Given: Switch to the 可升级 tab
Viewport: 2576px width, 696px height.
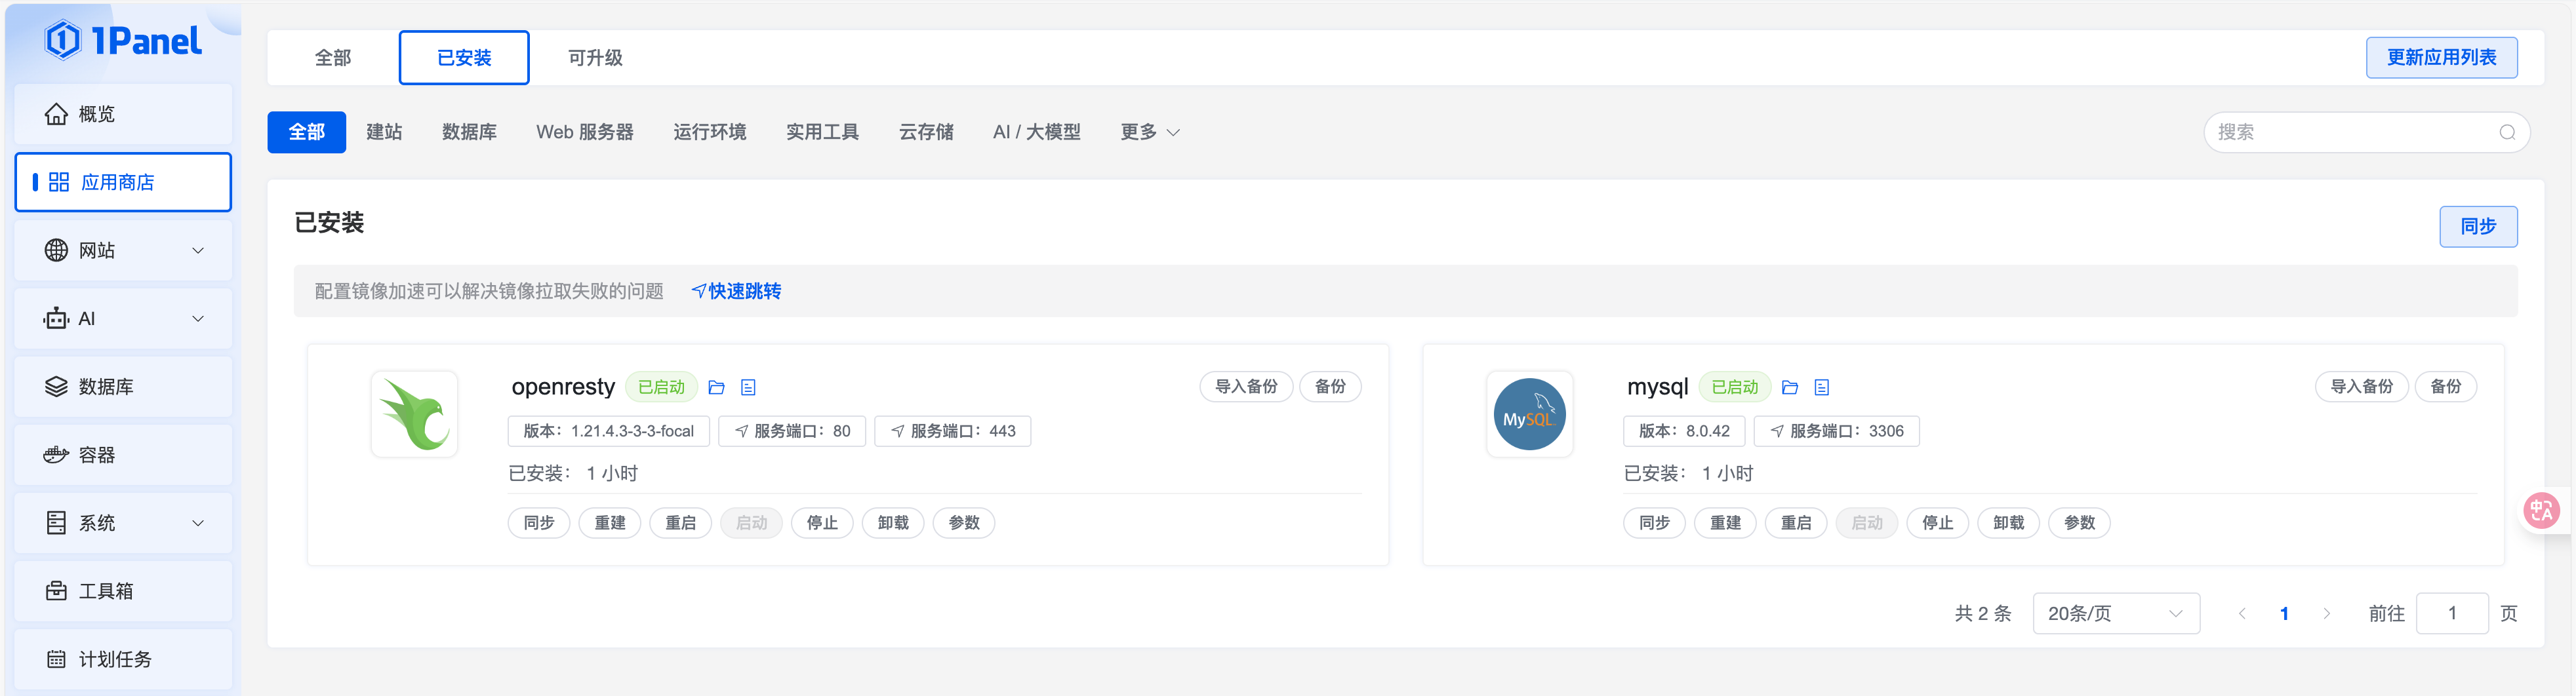Looking at the screenshot, I should (595, 58).
